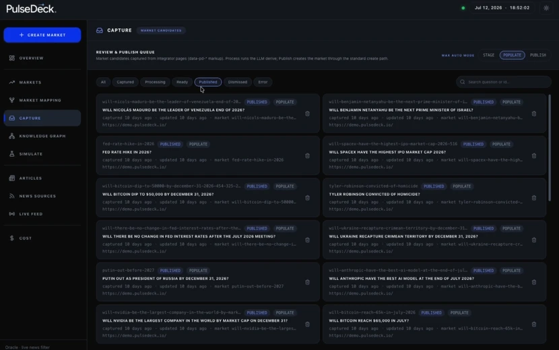Open the Cost dollar icon

(x=11, y=238)
